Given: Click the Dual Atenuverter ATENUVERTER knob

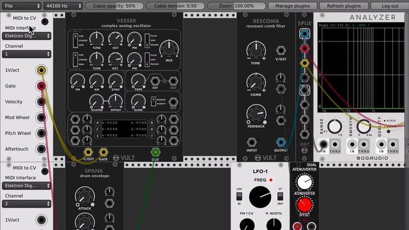Looking at the screenshot, I should click(x=304, y=182).
